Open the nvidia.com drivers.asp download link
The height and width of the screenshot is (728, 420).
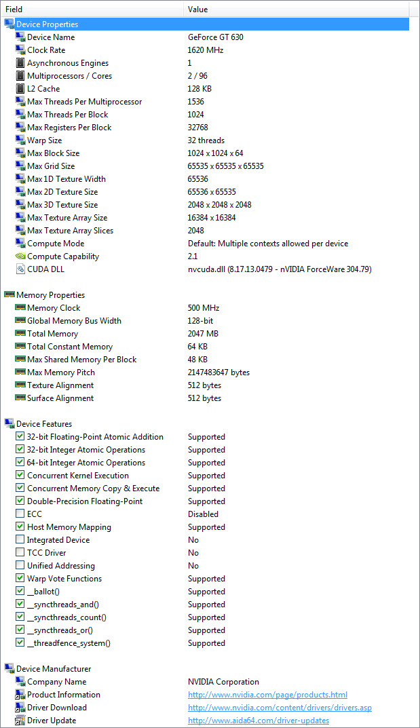coord(280,708)
